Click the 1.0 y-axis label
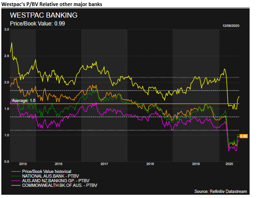277x198 pixels. coord(7,135)
